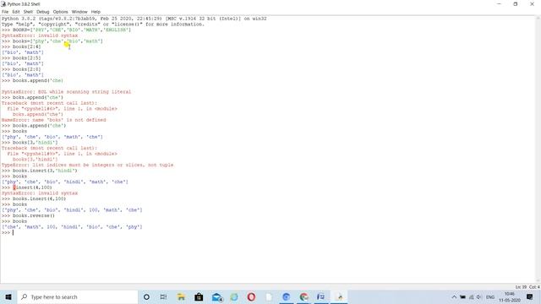Click the Ln: 39 status bar entry
Screen dimensions: 541x304
521,287
